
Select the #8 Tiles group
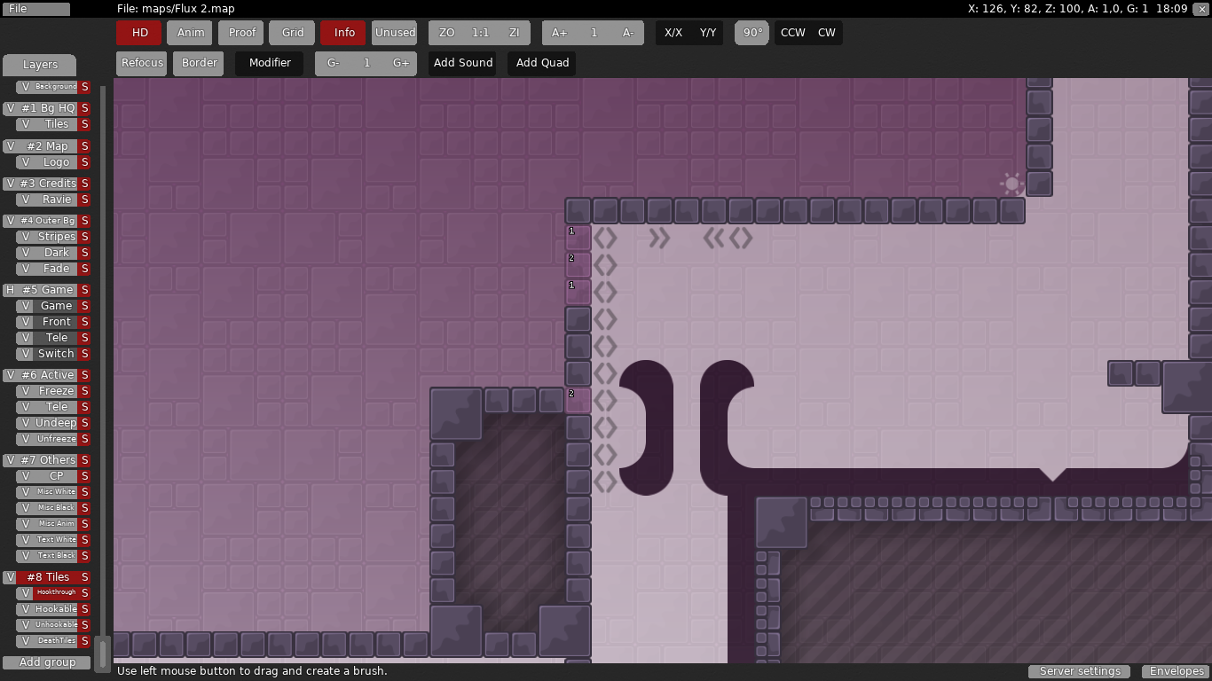click(x=48, y=577)
